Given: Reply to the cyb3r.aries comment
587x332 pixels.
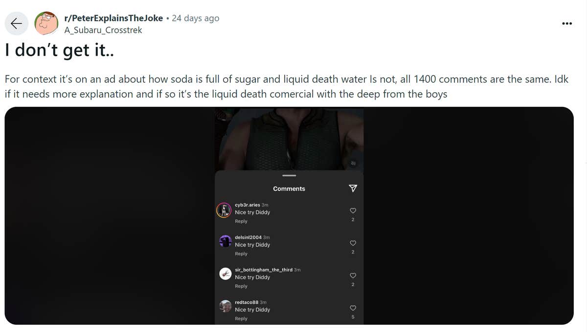Looking at the screenshot, I should coord(241,221).
